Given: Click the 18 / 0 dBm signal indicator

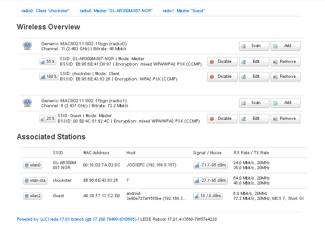Looking at the screenshot, I should pyautogui.click(x=208, y=196).
